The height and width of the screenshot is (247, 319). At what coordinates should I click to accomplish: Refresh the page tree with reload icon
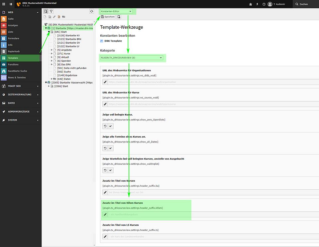[x=92, y=11]
